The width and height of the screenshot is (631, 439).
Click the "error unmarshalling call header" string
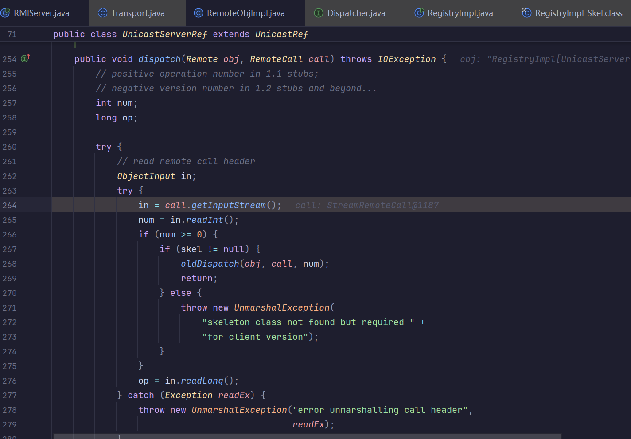pyautogui.click(x=380, y=410)
